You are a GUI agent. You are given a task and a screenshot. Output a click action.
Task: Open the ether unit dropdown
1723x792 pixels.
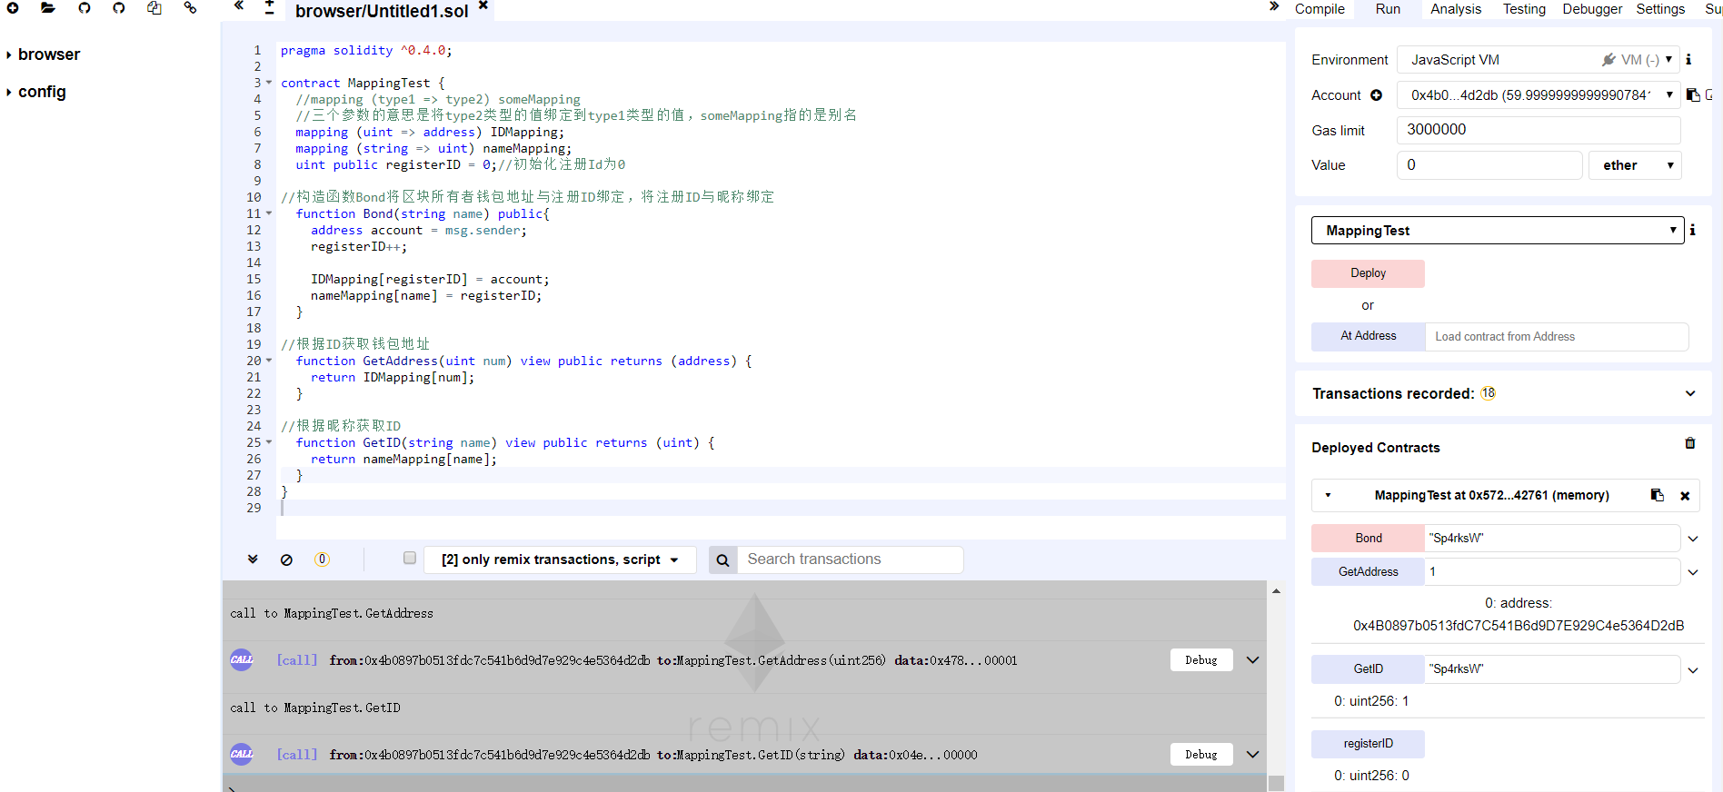coord(1635,165)
